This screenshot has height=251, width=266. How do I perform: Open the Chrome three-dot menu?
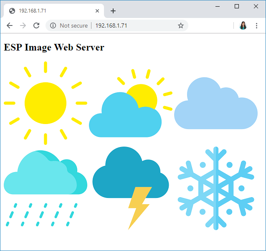pyautogui.click(x=256, y=25)
